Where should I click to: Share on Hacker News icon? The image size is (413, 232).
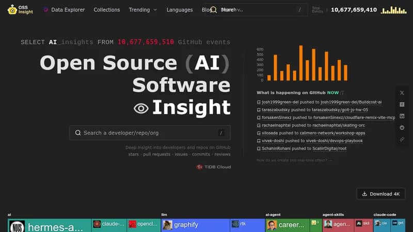tap(402, 105)
